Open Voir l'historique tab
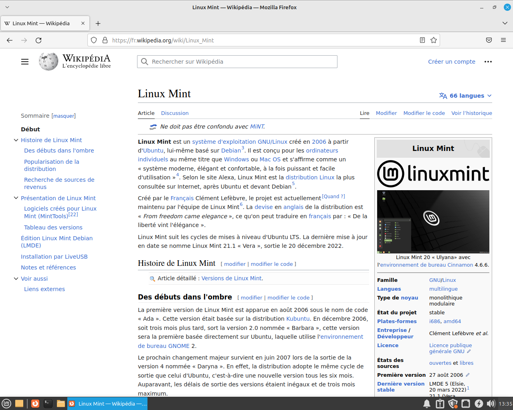513x410 pixels. (472, 113)
